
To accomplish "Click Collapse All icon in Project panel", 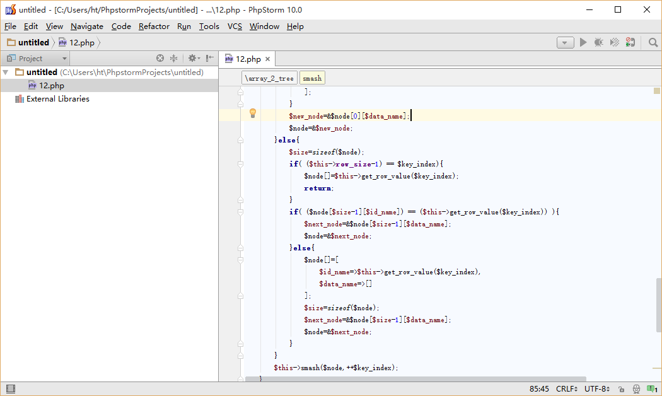I will (x=174, y=58).
